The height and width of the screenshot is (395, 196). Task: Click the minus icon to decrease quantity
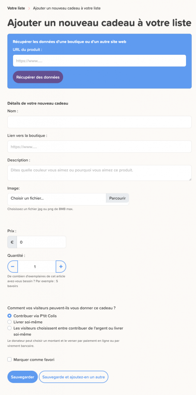pos(13,267)
